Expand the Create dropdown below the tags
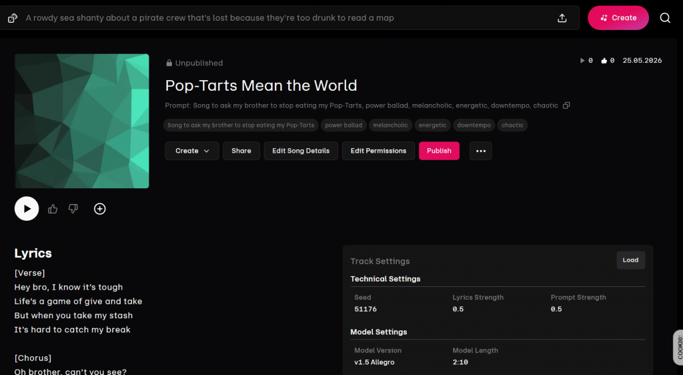 coord(192,151)
